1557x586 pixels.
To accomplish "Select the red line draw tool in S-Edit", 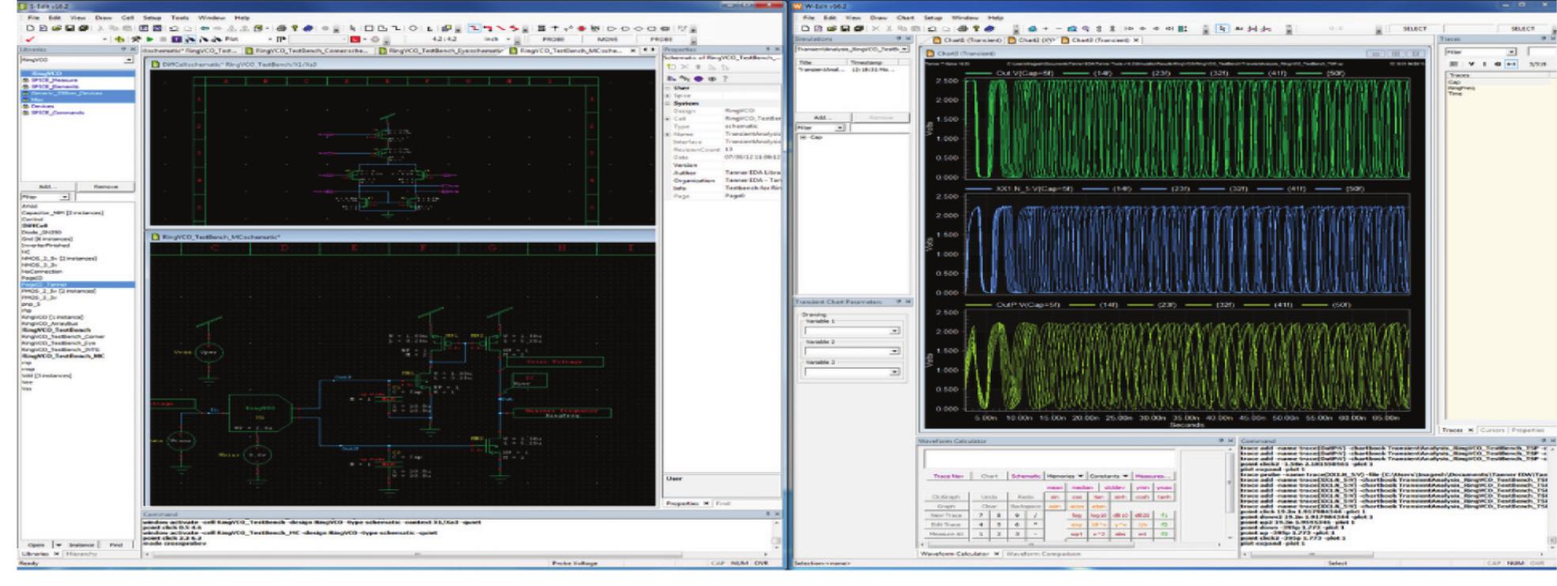I will [x=500, y=28].
